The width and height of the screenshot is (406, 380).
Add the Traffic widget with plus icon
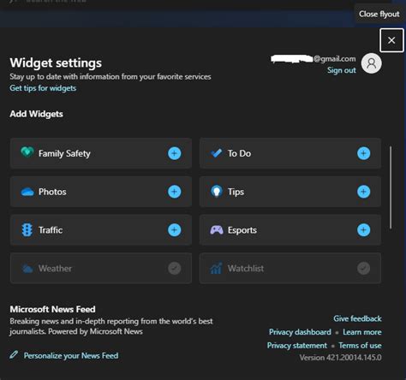(x=174, y=230)
